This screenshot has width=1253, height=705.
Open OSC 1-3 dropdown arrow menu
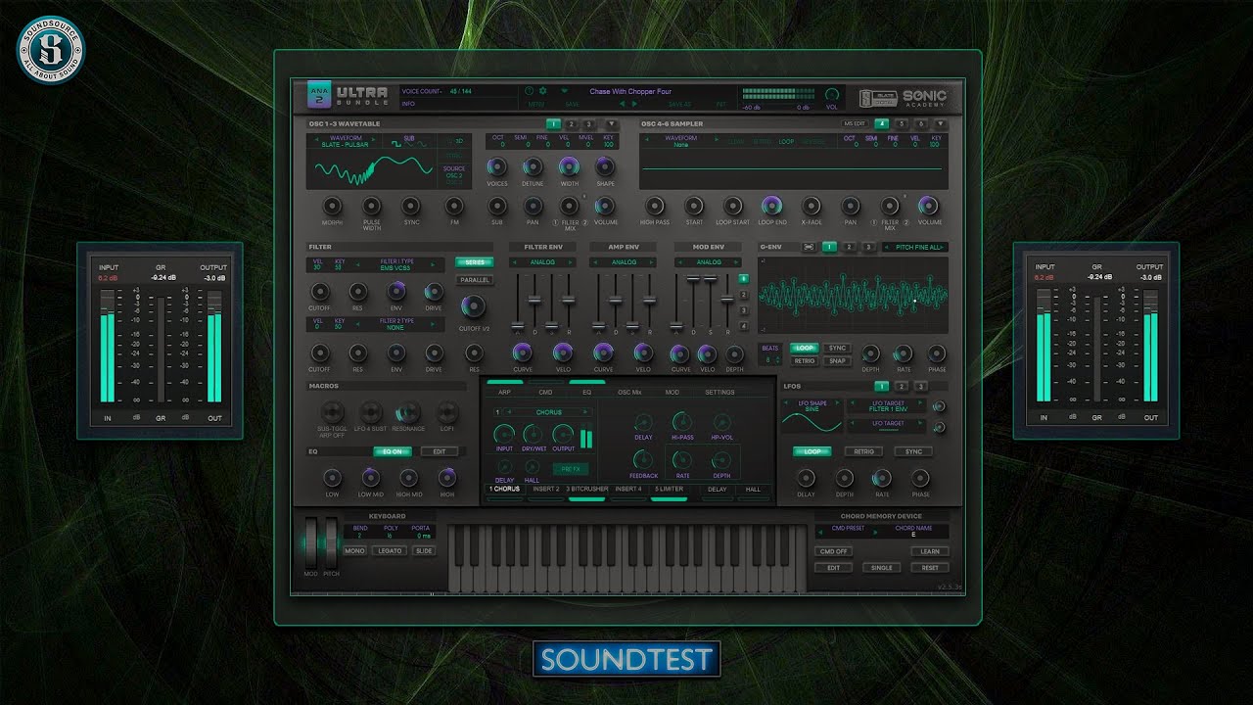click(612, 124)
